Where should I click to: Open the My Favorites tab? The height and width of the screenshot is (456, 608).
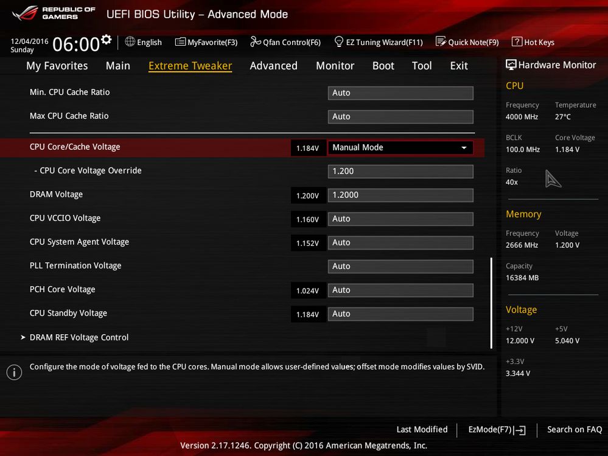pos(57,66)
